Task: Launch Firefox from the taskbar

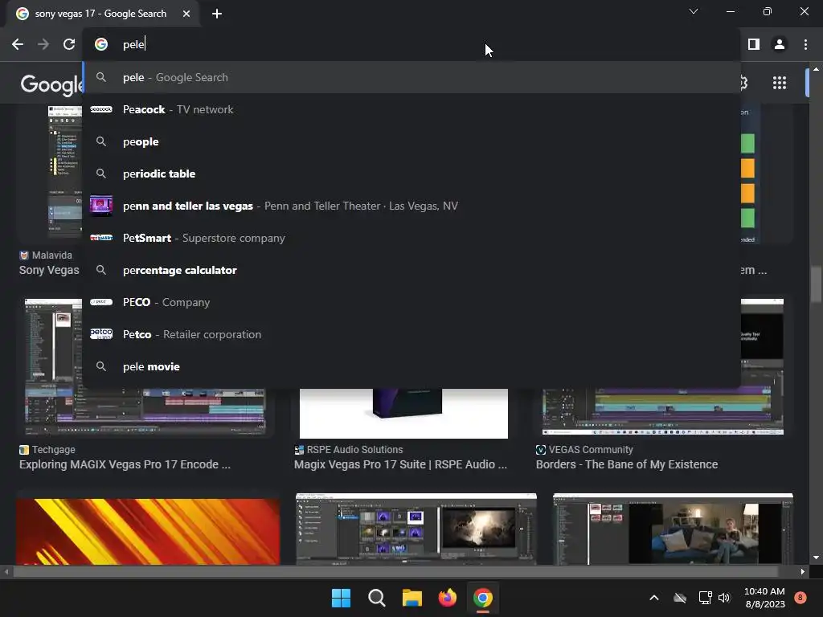Action: click(447, 598)
